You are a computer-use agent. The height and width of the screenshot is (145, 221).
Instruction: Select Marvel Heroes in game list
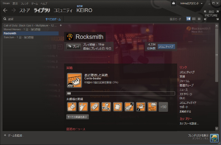click(22, 29)
